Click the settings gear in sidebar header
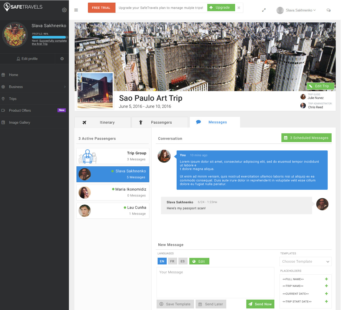 (x=64, y=10)
